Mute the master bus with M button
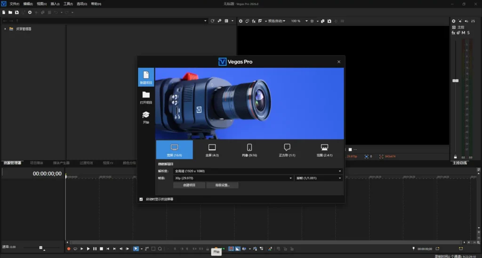482x258 pixels. (463, 32)
